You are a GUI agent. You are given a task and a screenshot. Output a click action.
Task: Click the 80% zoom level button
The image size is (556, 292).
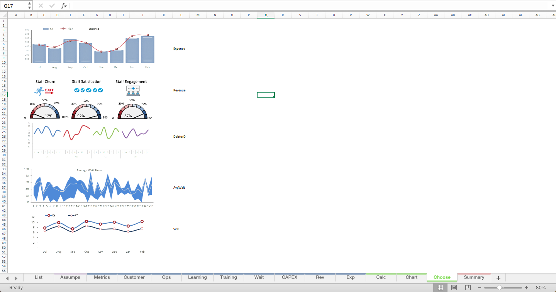pos(541,288)
